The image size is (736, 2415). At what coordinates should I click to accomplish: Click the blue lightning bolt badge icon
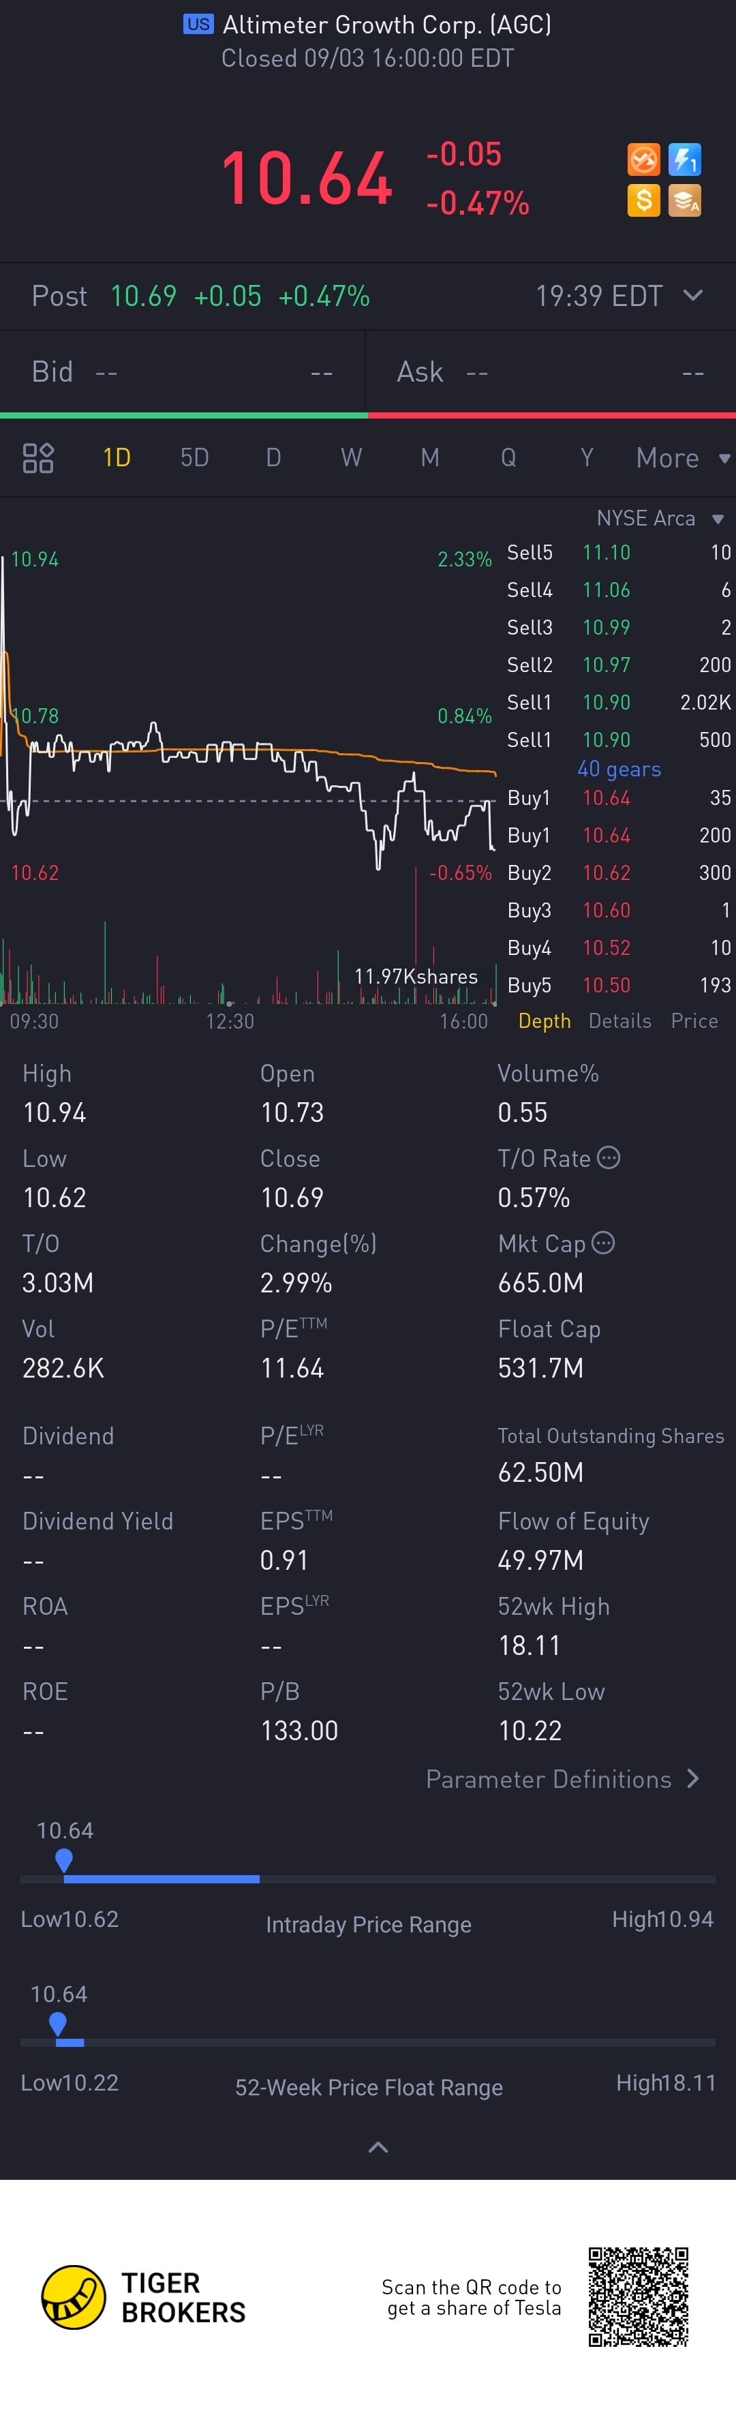pyautogui.click(x=684, y=160)
